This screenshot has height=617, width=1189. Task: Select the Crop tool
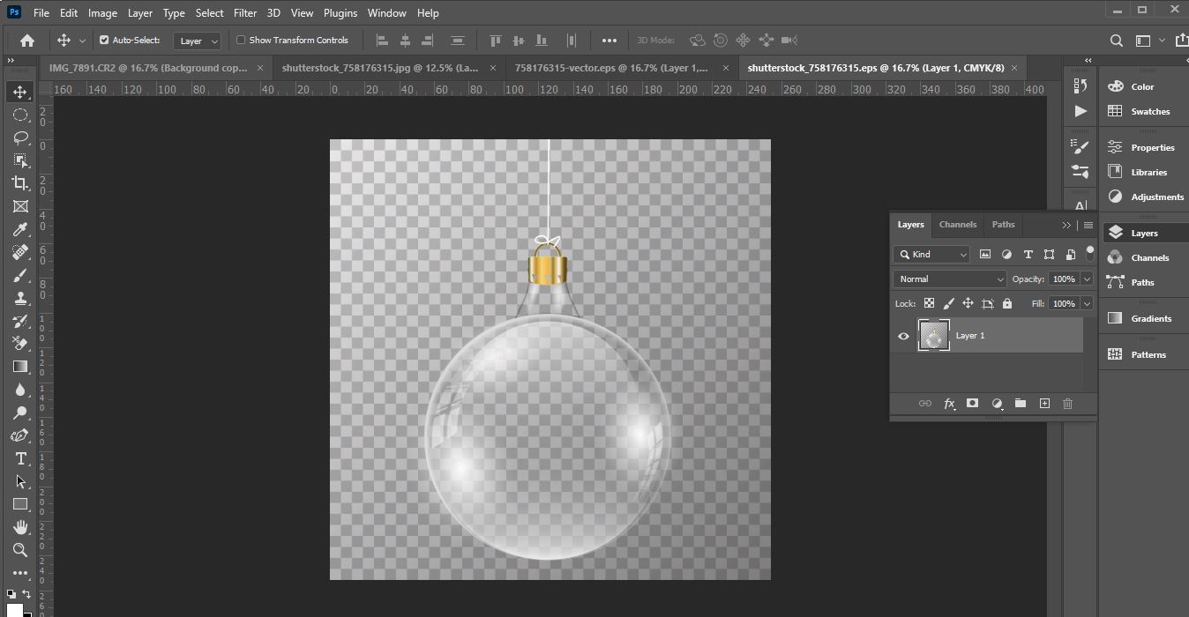pos(19,182)
